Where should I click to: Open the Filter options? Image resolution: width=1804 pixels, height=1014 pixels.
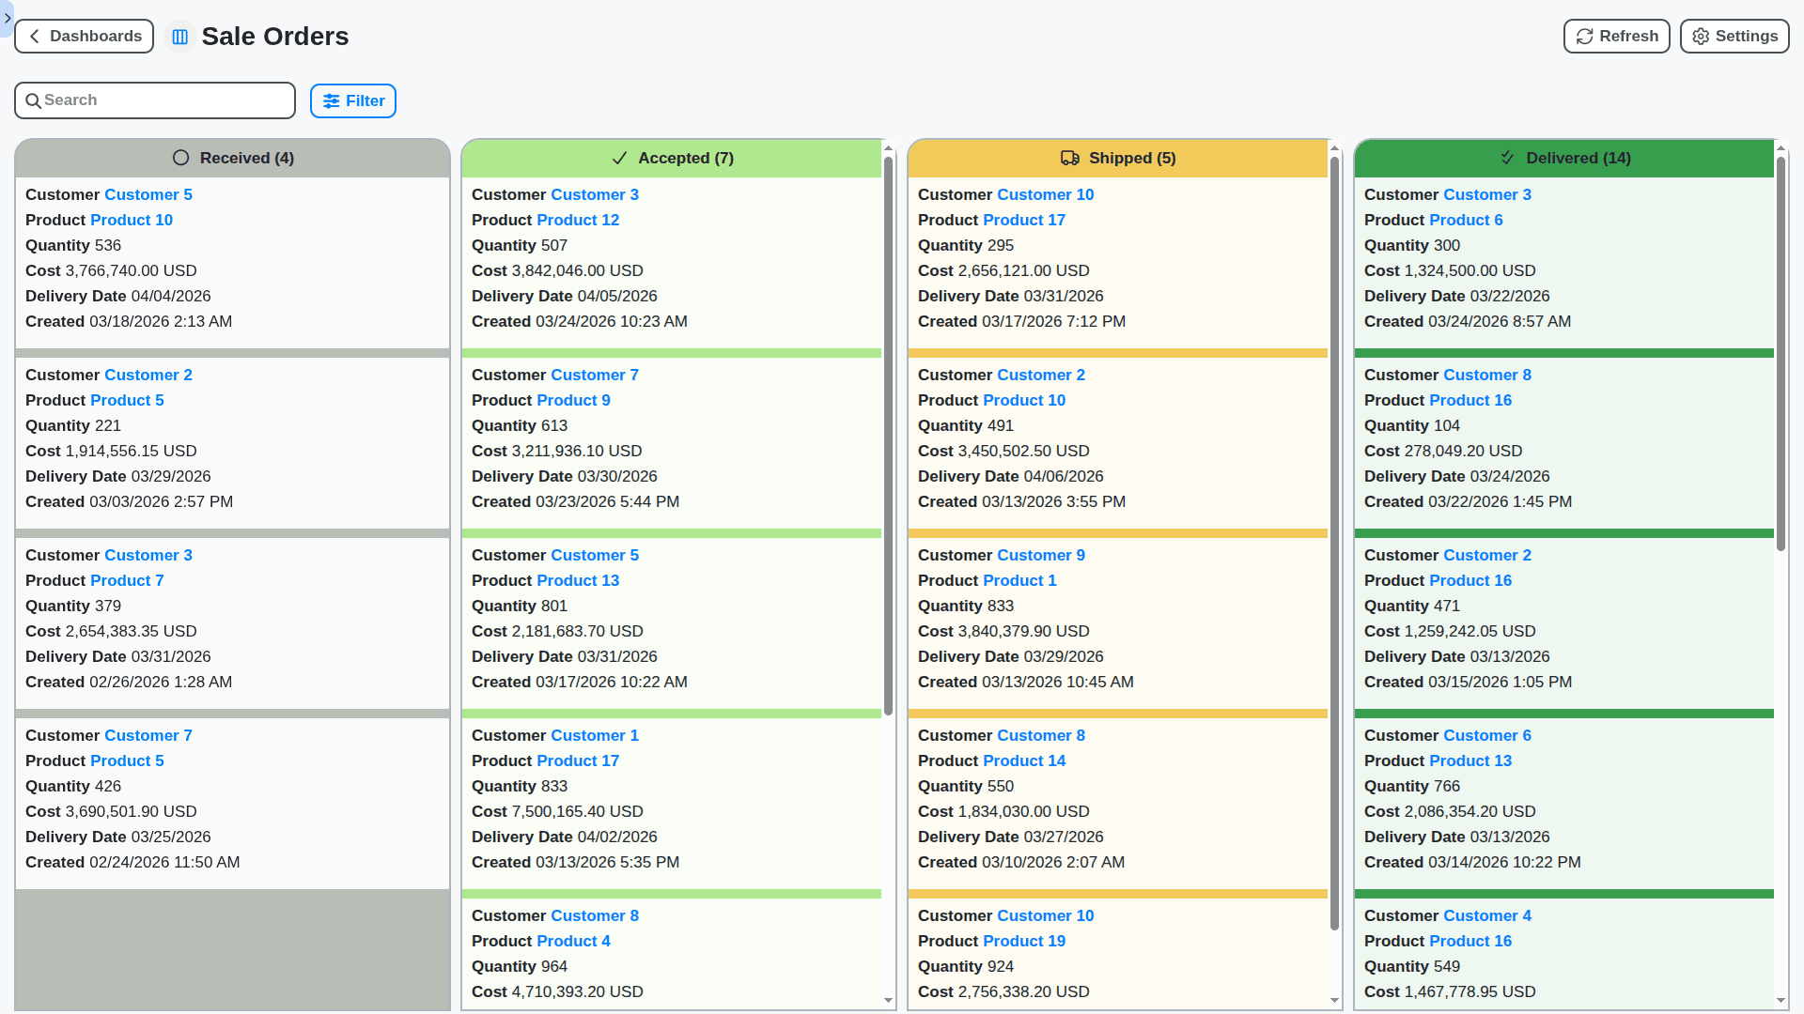point(352,100)
